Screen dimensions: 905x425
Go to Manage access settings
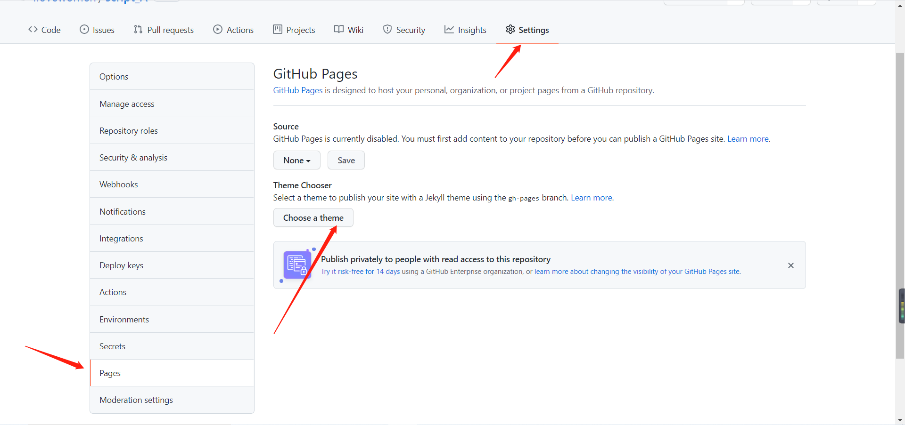point(127,104)
